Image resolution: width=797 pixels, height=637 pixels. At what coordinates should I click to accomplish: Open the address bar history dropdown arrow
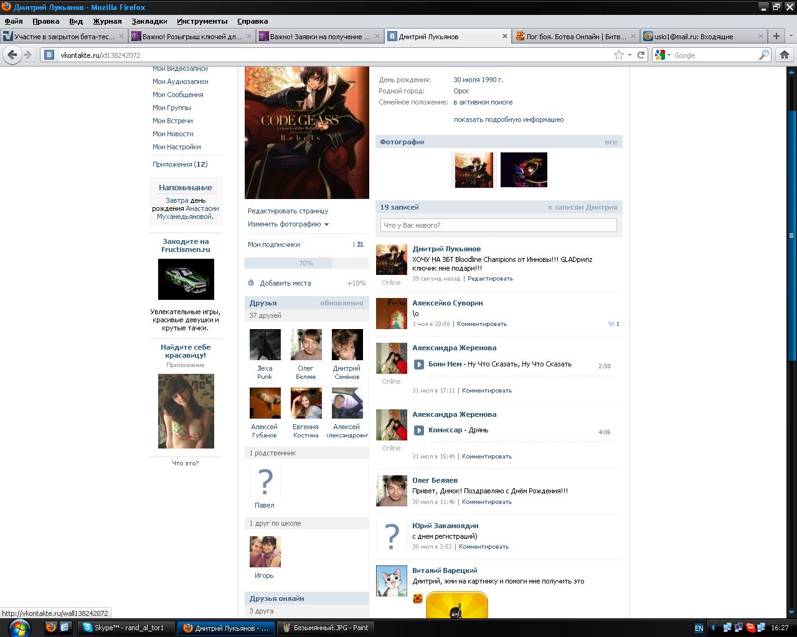[x=630, y=55]
